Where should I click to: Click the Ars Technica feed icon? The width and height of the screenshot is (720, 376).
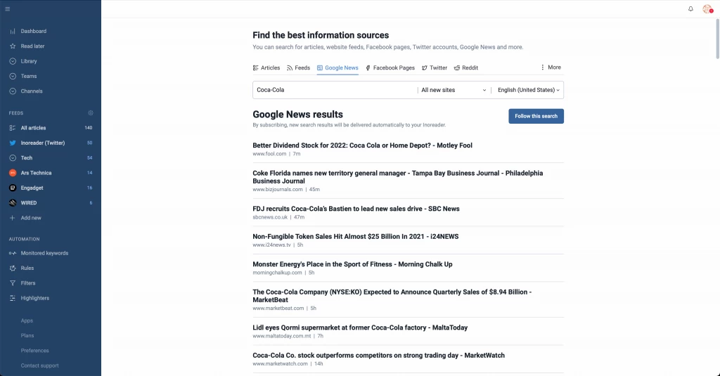pos(13,173)
